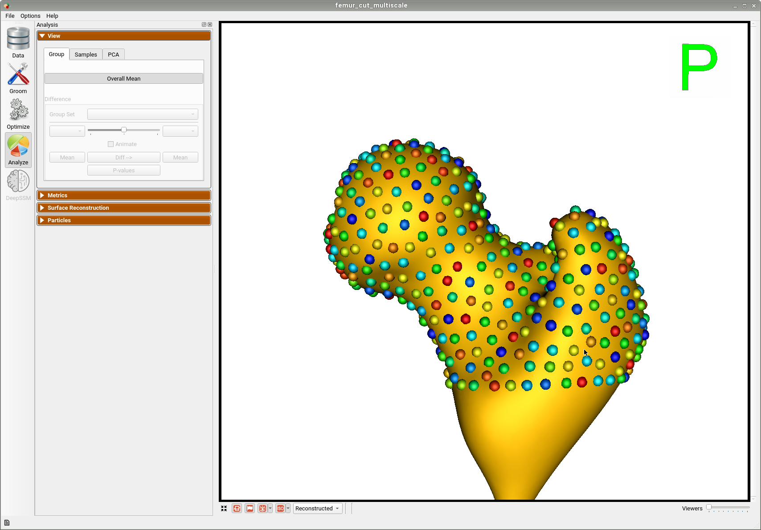761x530 pixels.
Task: Expand the Metrics section
Action: 124,196
